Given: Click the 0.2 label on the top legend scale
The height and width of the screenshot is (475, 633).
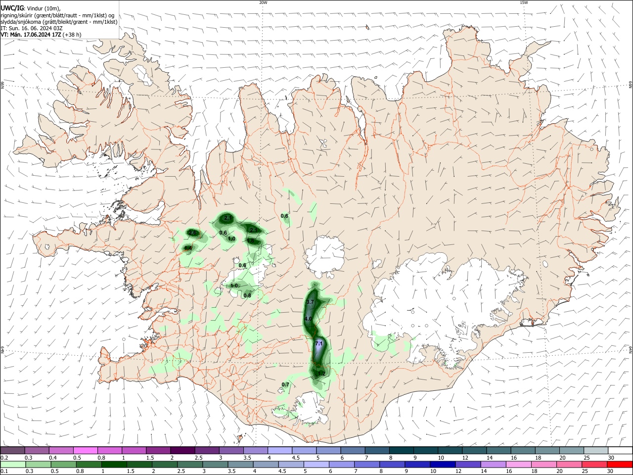Looking at the screenshot, I should (x=4, y=458).
